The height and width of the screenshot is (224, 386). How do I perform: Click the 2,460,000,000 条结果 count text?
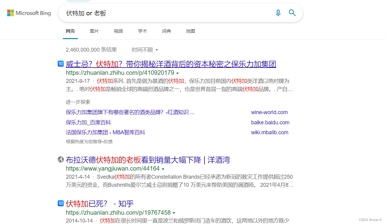click(x=91, y=50)
